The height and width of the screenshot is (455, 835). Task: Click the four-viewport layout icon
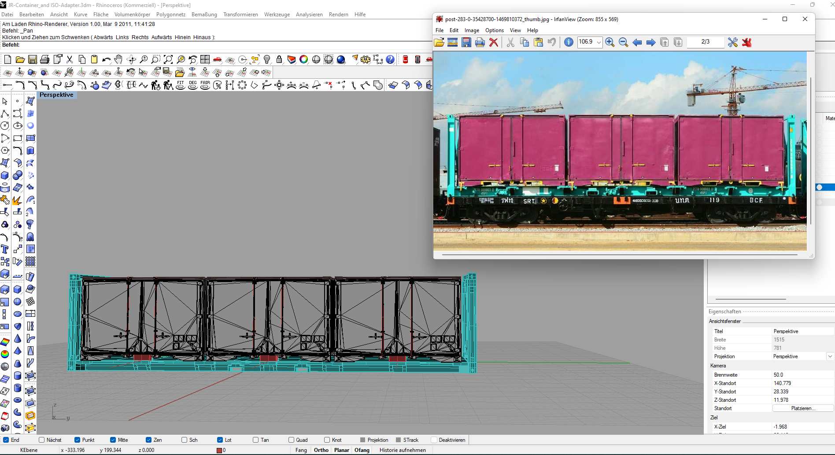coord(205,59)
